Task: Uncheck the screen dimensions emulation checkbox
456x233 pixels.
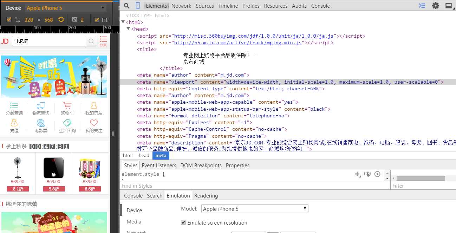Action: (9, 20)
